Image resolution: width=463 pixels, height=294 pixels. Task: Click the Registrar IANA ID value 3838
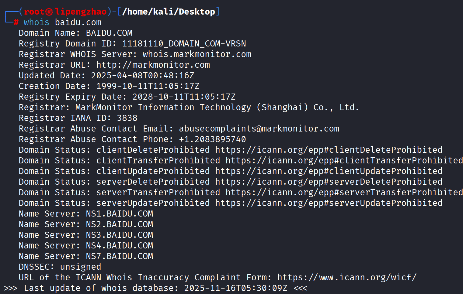click(x=127, y=118)
